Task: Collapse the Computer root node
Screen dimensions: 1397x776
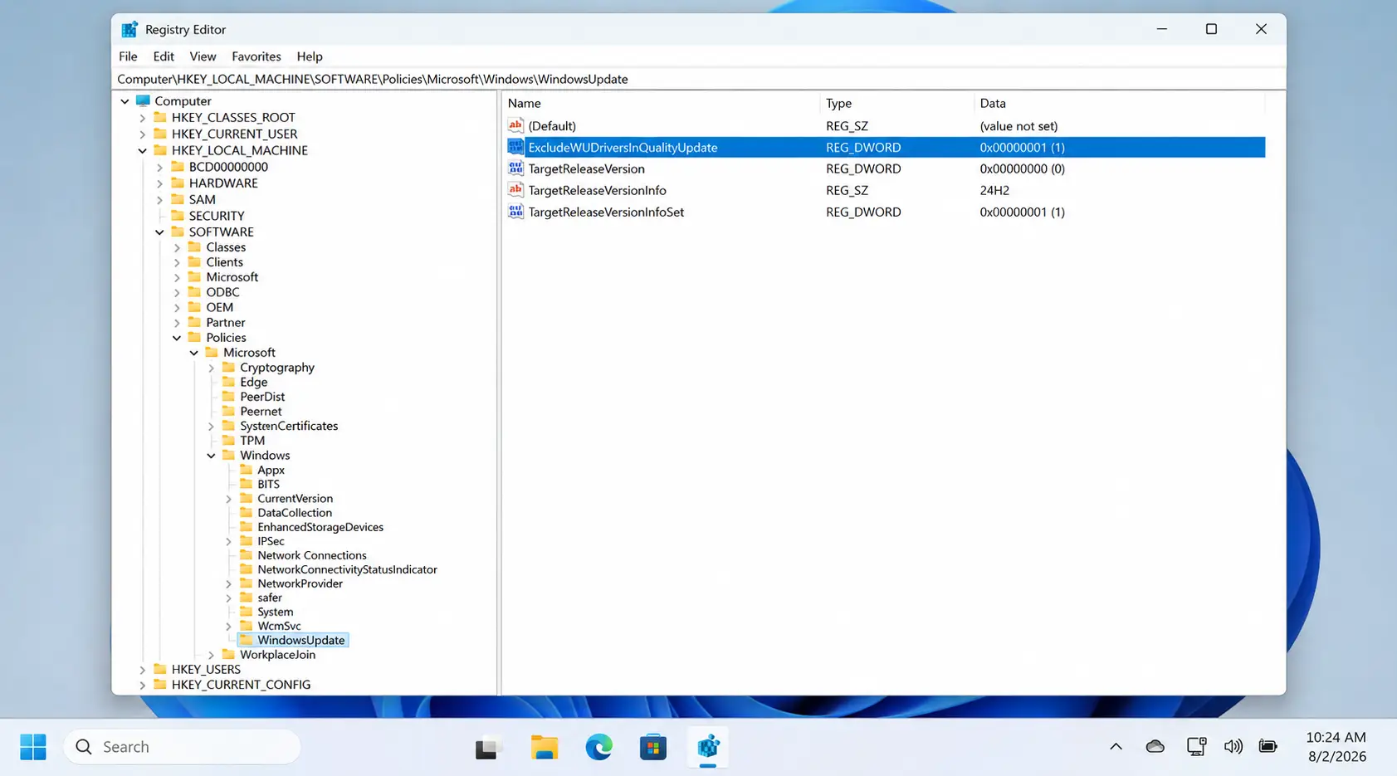Action: click(x=125, y=101)
